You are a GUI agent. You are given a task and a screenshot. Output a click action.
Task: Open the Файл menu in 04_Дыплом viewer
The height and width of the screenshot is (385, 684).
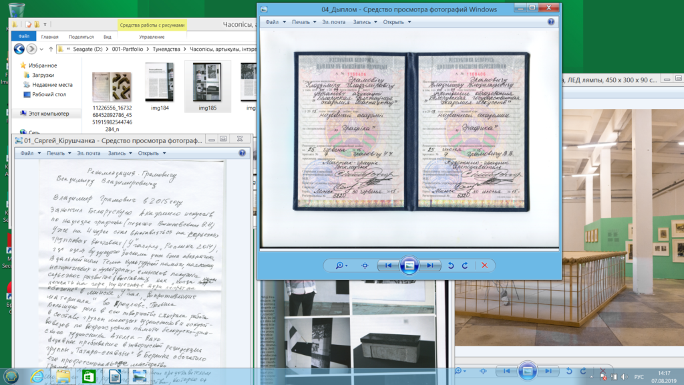click(275, 22)
